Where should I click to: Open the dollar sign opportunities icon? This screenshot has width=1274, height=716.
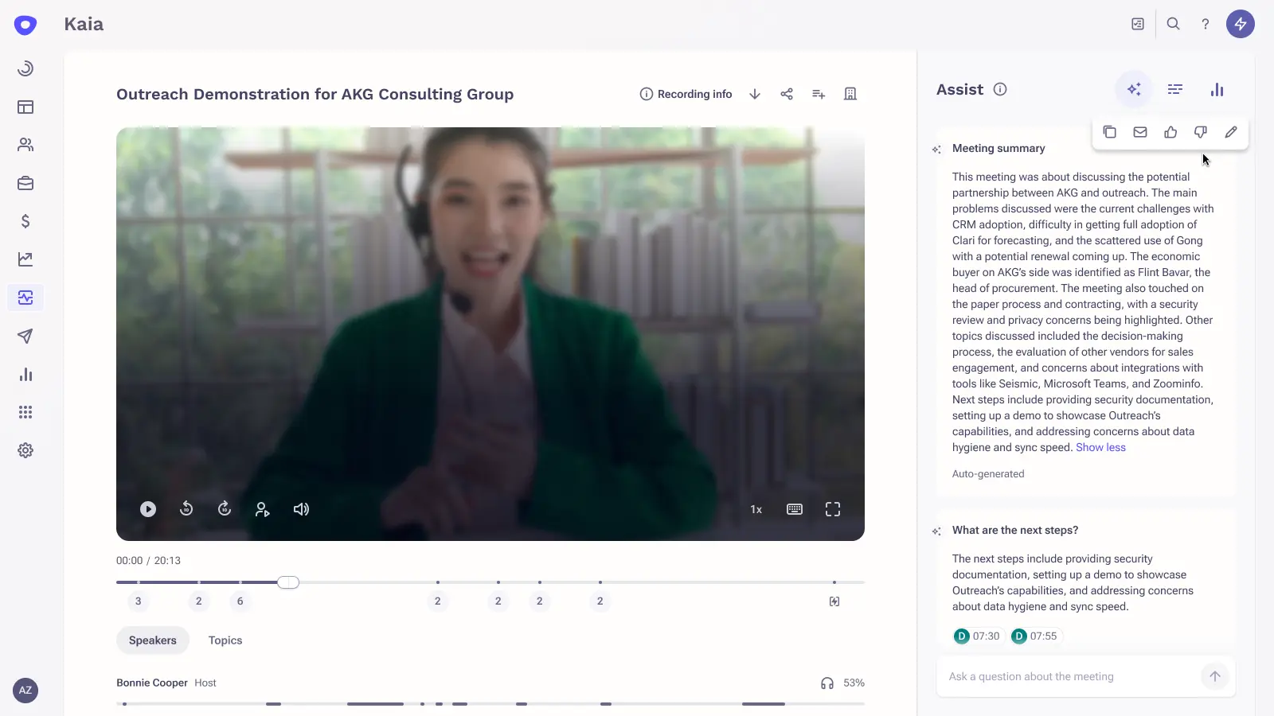(x=25, y=221)
